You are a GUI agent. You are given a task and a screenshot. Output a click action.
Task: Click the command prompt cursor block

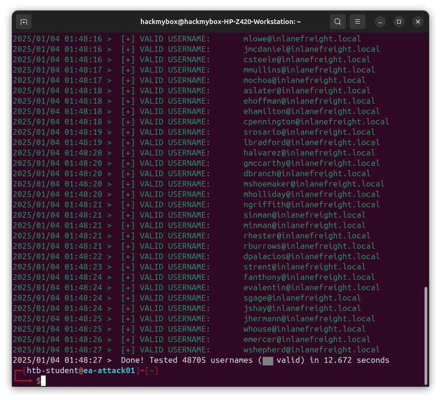point(43,381)
